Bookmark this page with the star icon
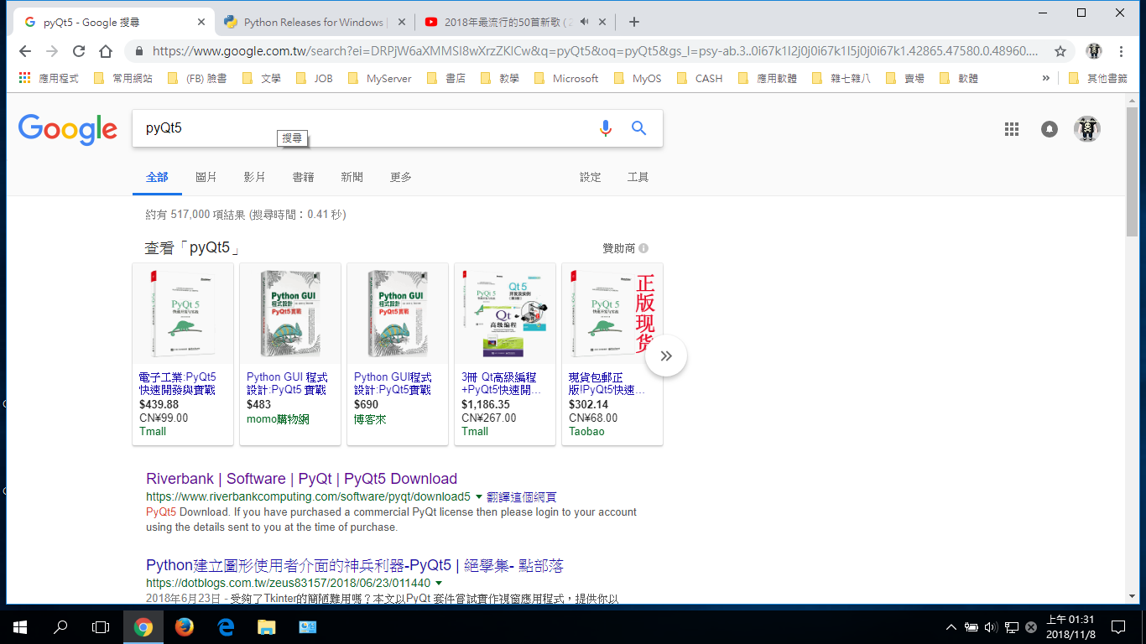The image size is (1146, 644). coord(1060,51)
